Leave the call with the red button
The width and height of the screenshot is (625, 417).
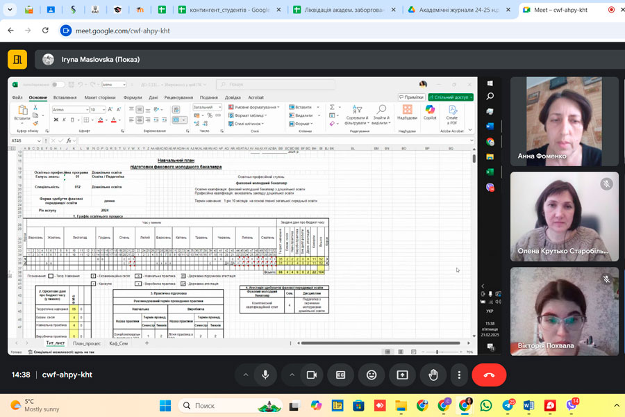[489, 375]
